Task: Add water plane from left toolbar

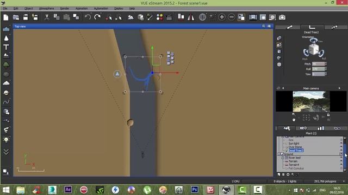Action: tap(6, 29)
